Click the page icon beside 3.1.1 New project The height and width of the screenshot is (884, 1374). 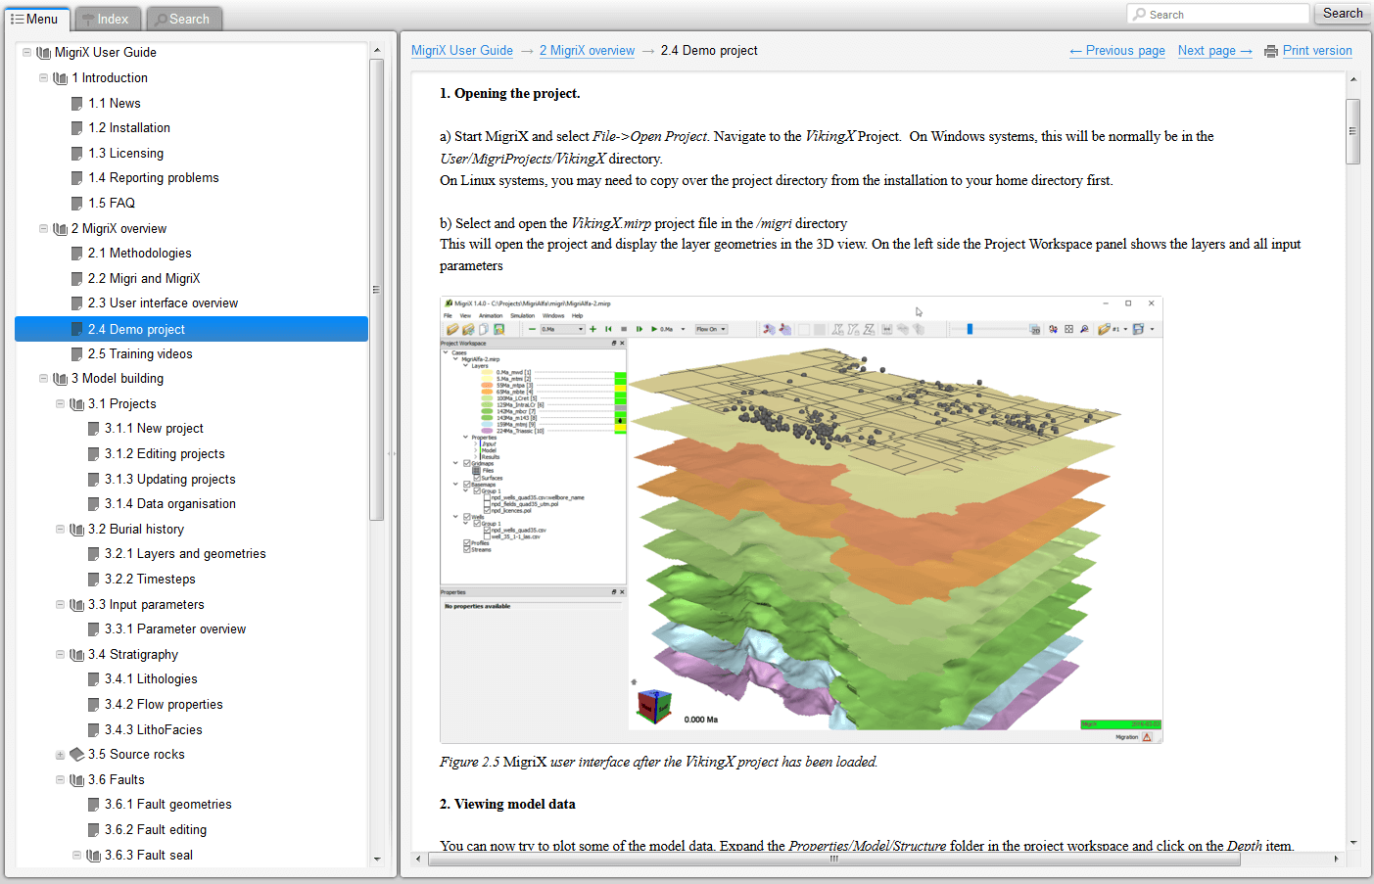(x=93, y=429)
